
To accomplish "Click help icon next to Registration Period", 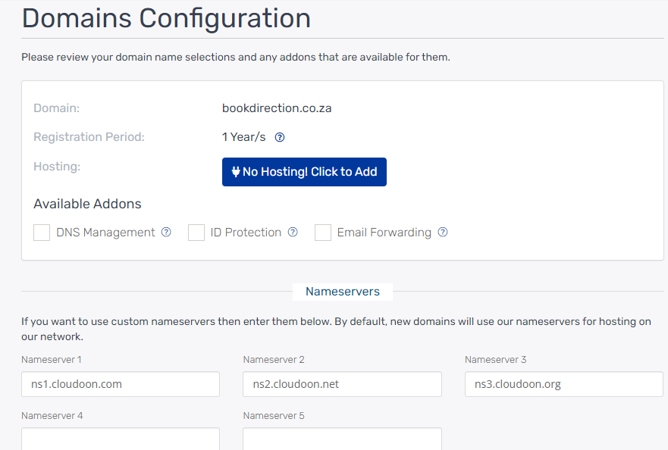I will (280, 137).
